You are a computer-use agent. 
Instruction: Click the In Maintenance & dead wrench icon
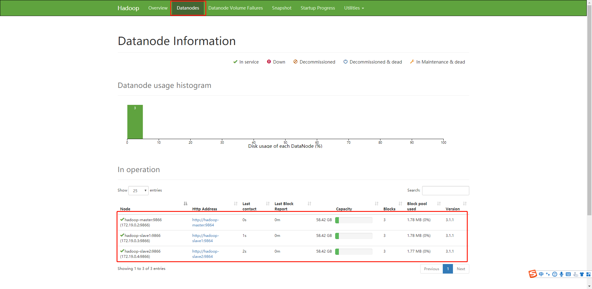coord(412,62)
